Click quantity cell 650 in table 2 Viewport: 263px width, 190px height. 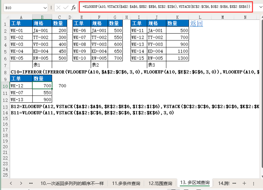[115, 51]
